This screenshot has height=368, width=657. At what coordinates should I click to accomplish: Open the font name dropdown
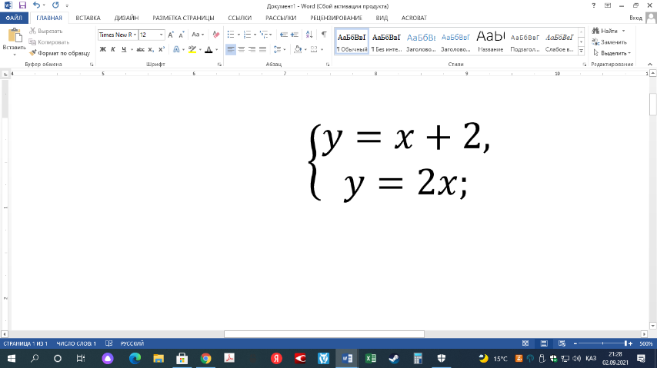(x=135, y=35)
